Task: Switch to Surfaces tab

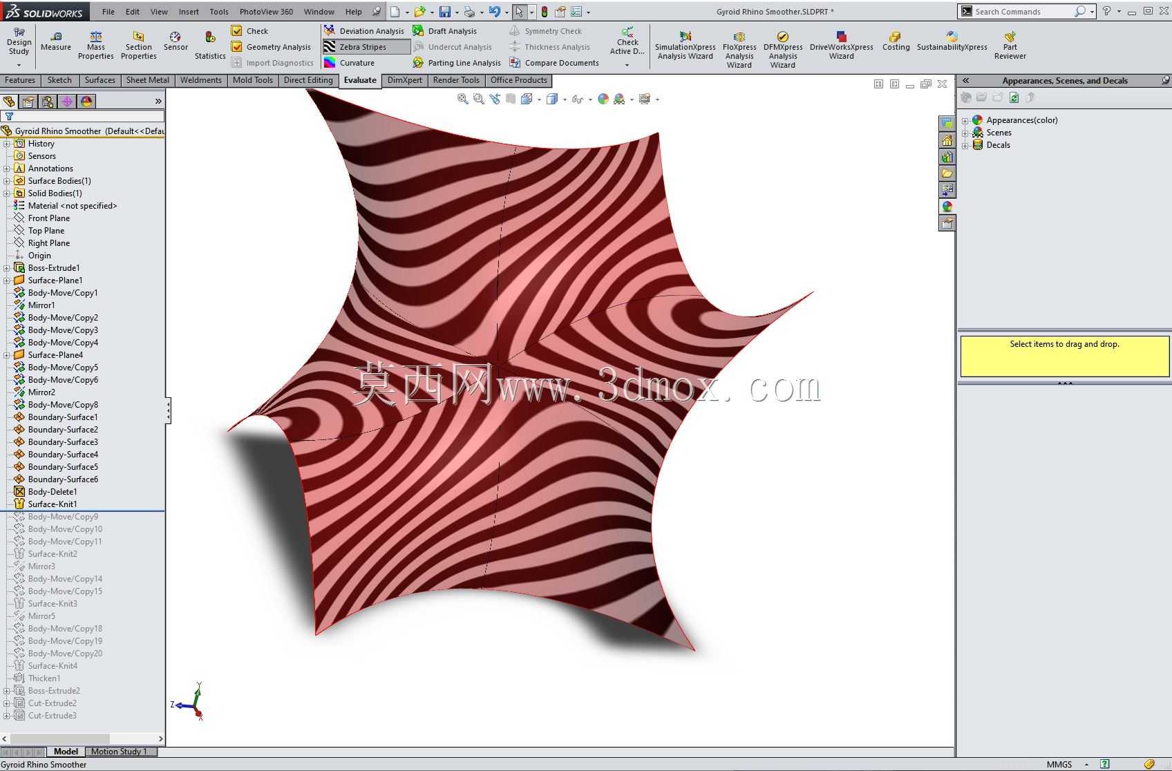Action: (x=100, y=80)
